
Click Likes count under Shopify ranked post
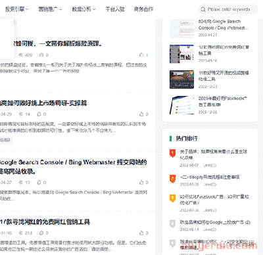[x=210, y=185]
